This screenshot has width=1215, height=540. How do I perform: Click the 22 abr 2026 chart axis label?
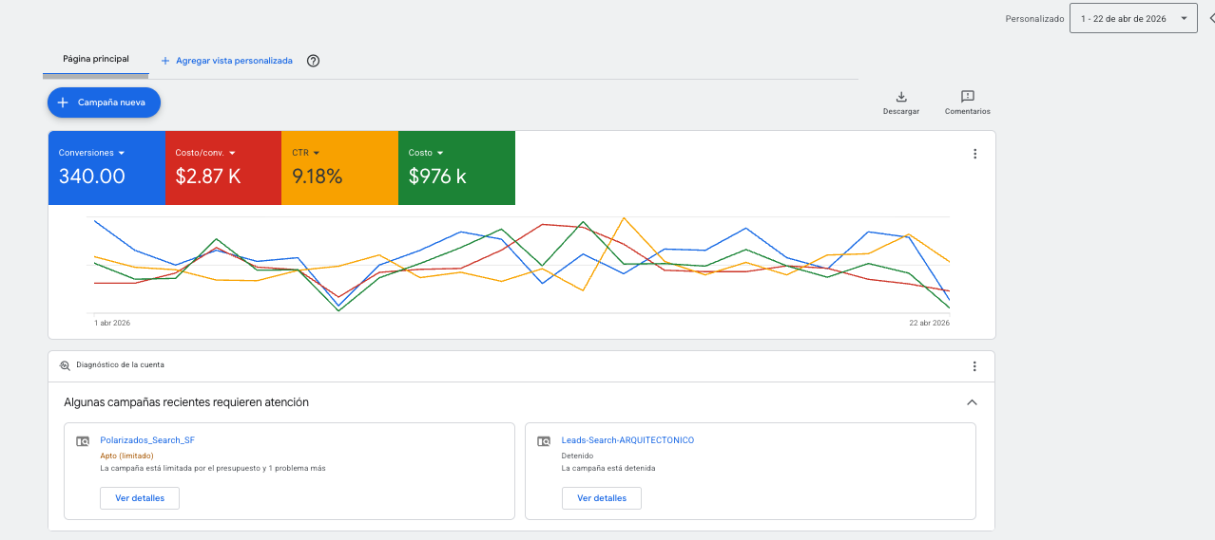click(x=929, y=323)
